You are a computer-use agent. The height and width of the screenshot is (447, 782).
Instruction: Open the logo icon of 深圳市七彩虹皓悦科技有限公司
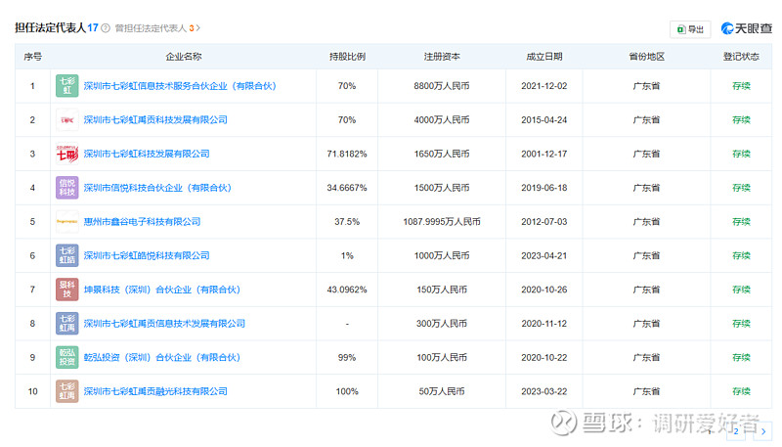coord(66,255)
